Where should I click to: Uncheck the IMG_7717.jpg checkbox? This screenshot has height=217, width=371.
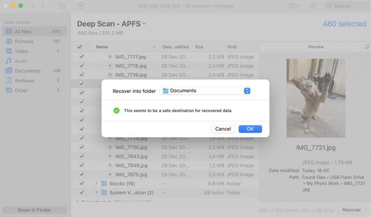coord(82,57)
